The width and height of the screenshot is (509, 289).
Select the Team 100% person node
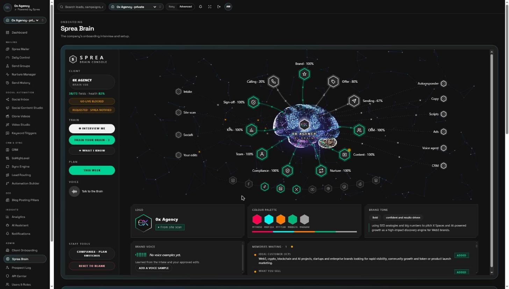(x=262, y=154)
